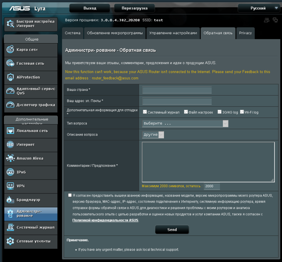The height and width of the screenshot is (262, 282).
Task: Click the Быстрая настройка Интернет button
Action: point(31,24)
